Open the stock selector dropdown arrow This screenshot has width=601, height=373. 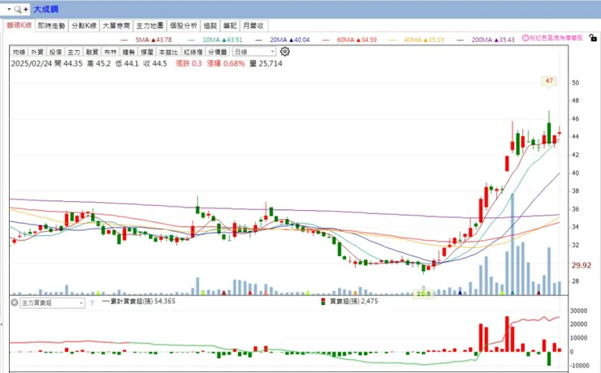pyautogui.click(x=9, y=9)
